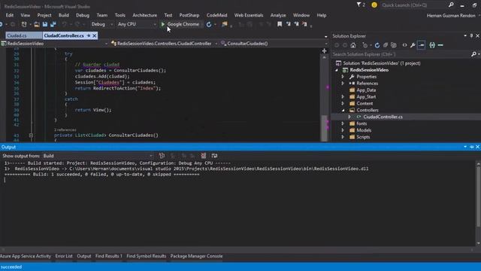Click Collapse All icon in Solution Explorer
This screenshot has width=481, height=271.
[386, 45]
